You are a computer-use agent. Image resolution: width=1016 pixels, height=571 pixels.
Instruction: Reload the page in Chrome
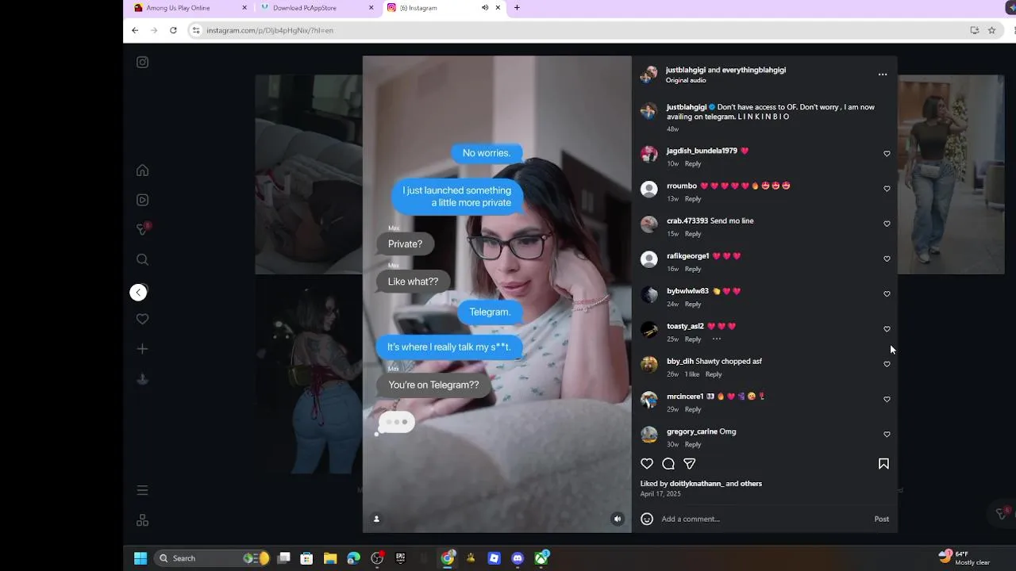[x=173, y=30]
